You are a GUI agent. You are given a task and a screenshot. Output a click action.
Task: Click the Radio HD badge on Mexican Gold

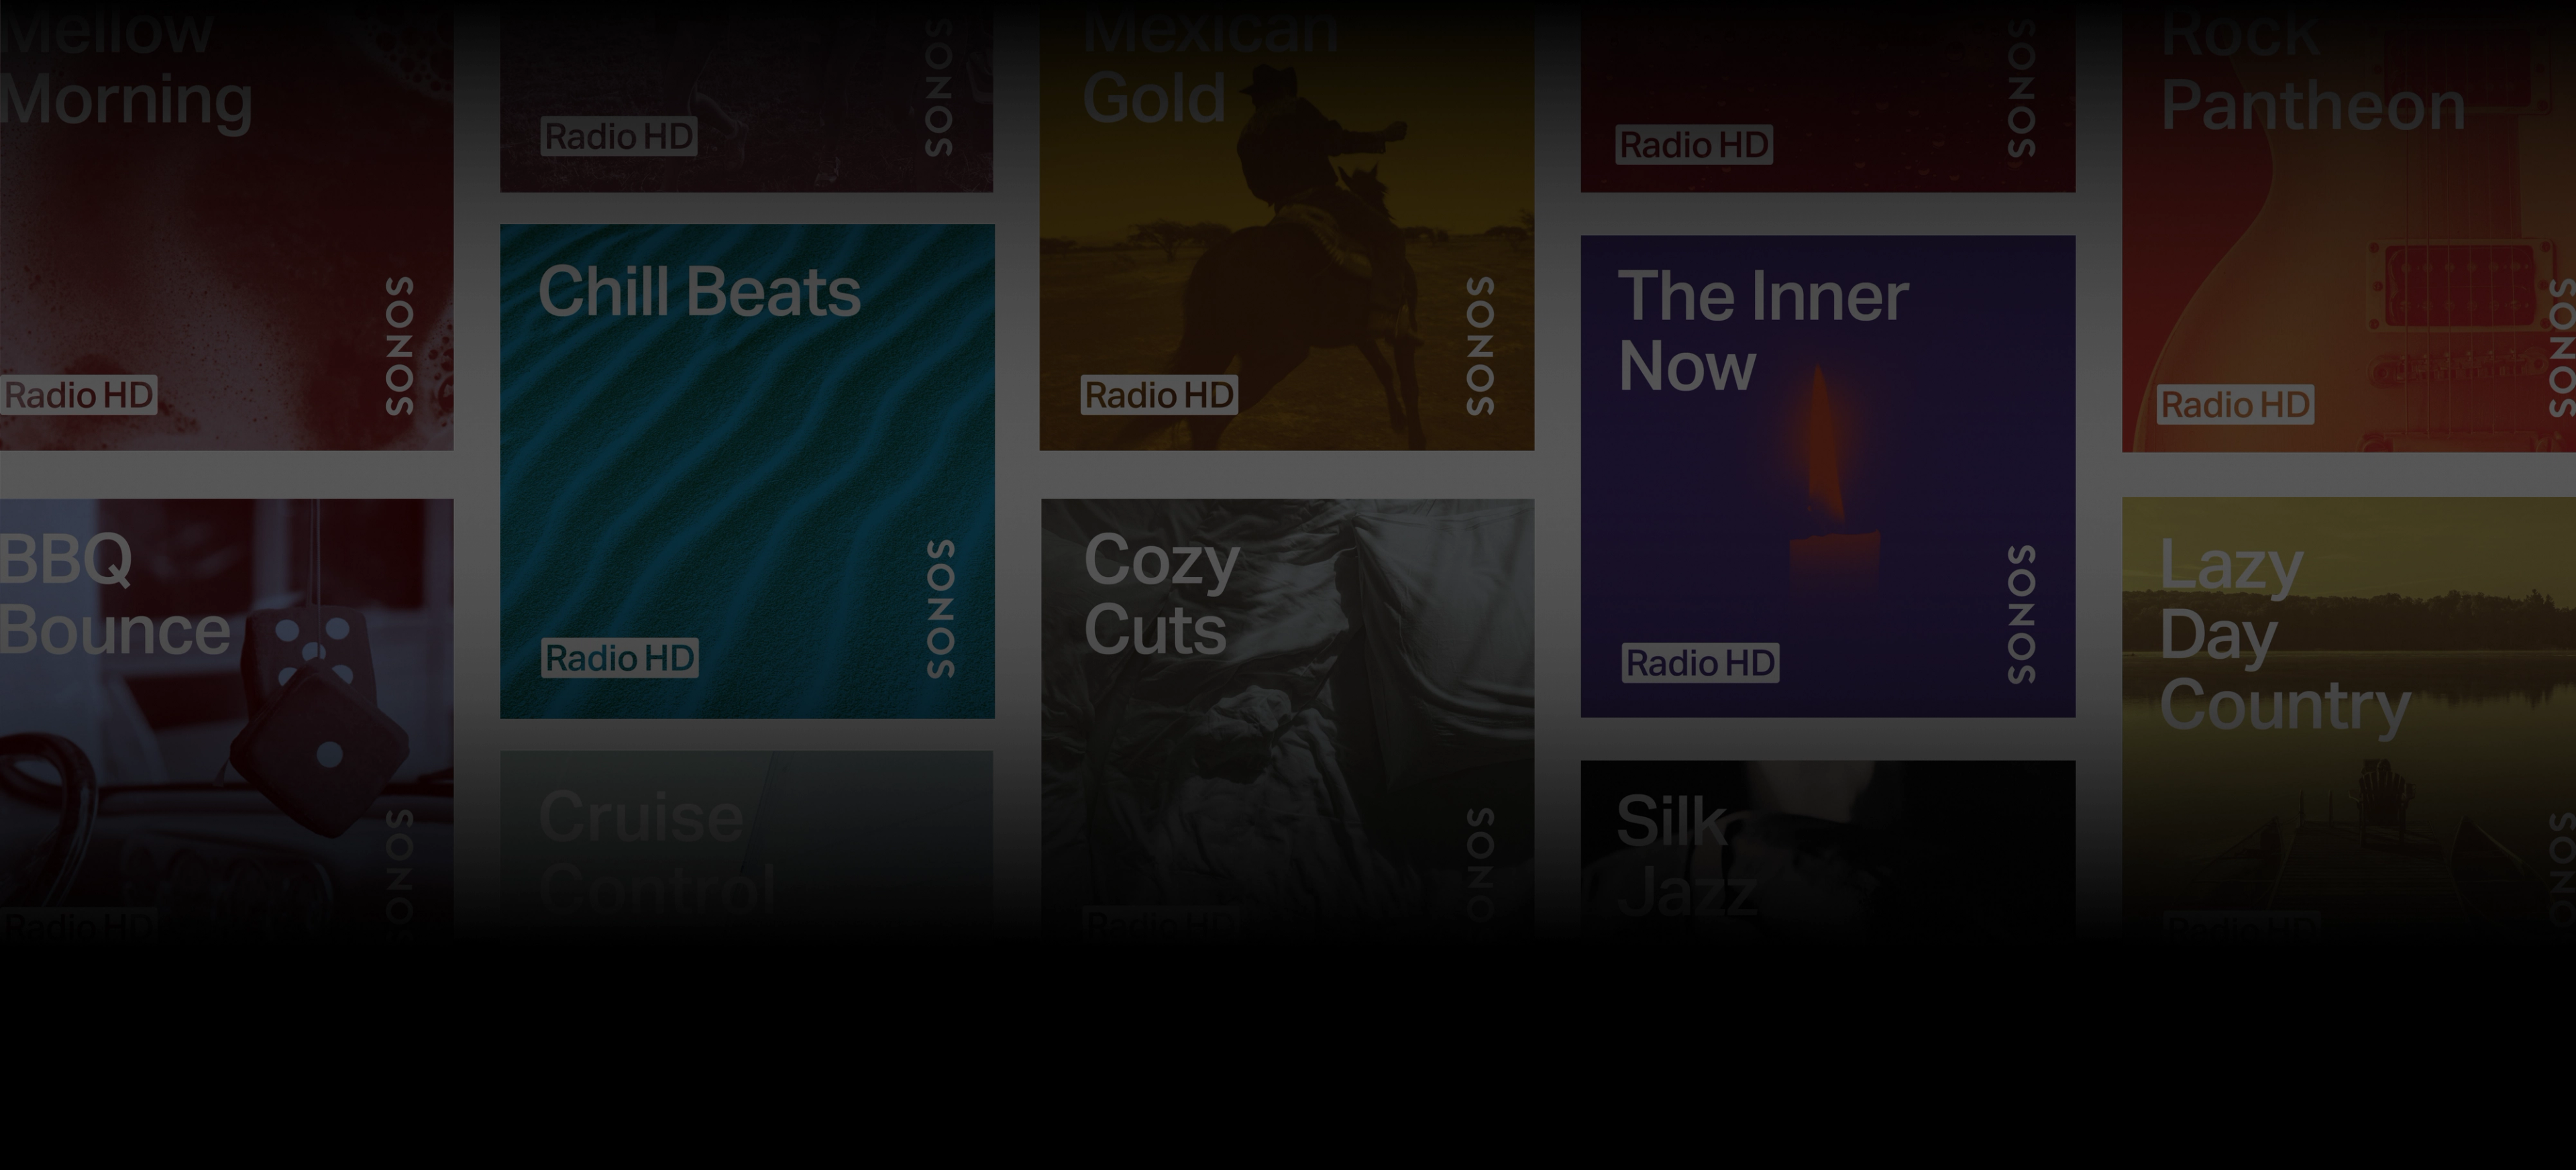coord(1159,395)
